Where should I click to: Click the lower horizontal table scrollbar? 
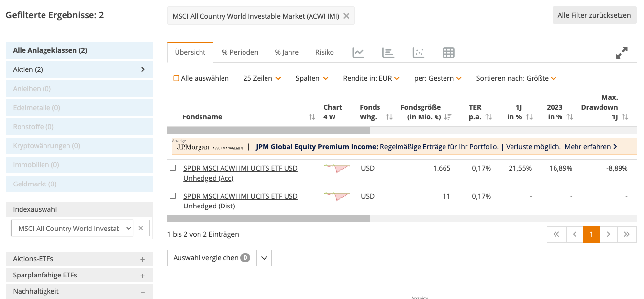coord(268,219)
